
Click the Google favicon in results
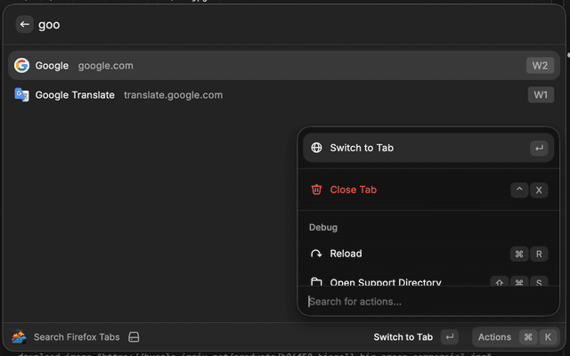click(x=21, y=65)
